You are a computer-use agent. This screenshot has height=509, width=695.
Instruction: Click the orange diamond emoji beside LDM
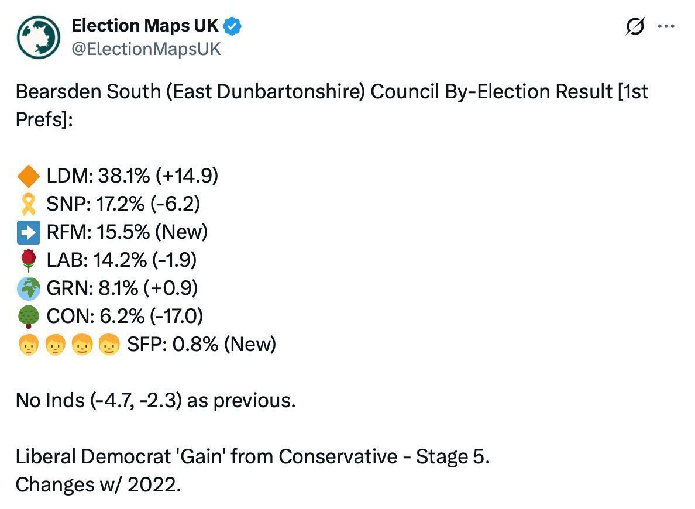29,176
